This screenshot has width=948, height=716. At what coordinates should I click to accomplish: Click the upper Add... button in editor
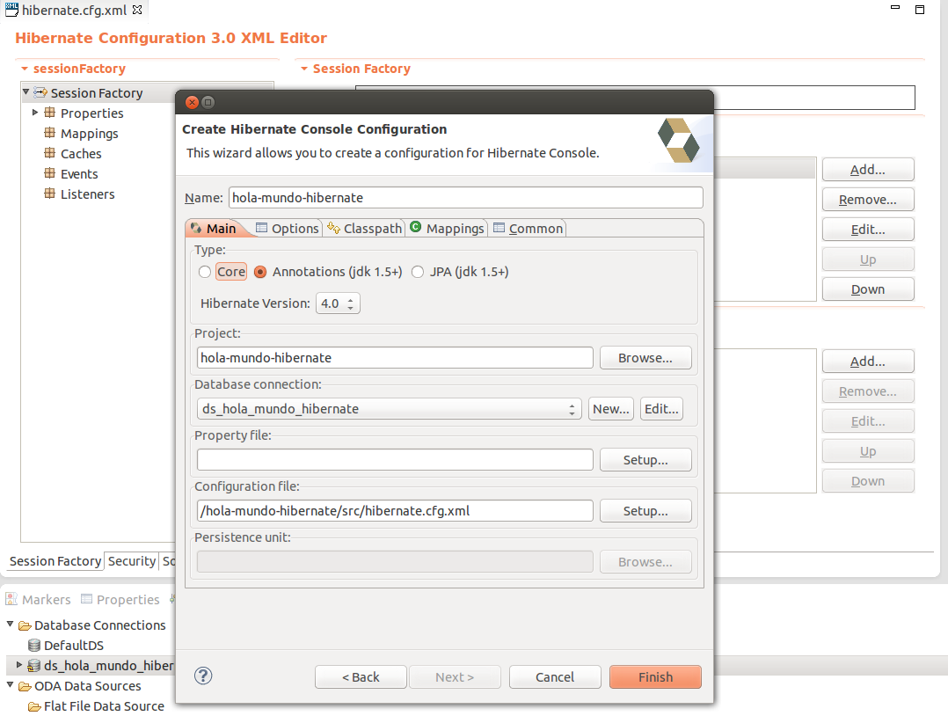click(868, 169)
